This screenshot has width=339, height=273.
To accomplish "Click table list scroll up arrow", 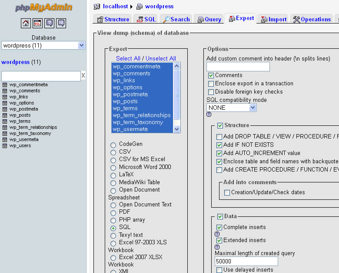I will 177,66.
